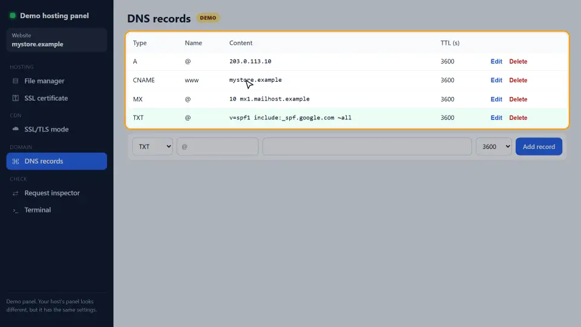Click the www name cell
The image size is (581, 327).
click(192, 80)
